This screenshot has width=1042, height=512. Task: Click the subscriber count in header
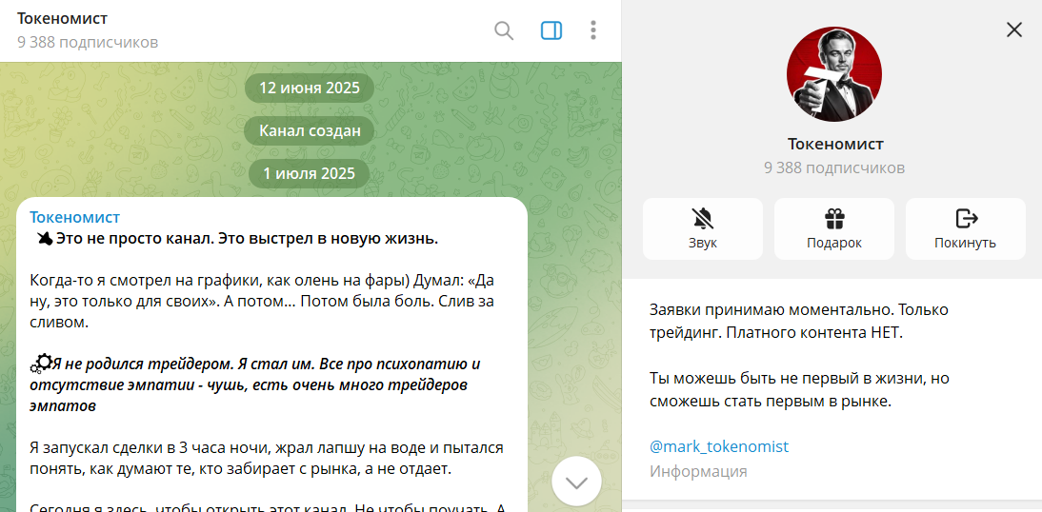pyautogui.click(x=88, y=42)
